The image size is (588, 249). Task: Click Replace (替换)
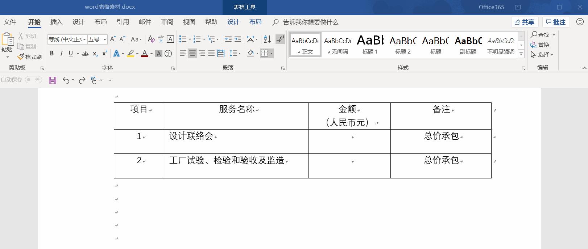540,45
